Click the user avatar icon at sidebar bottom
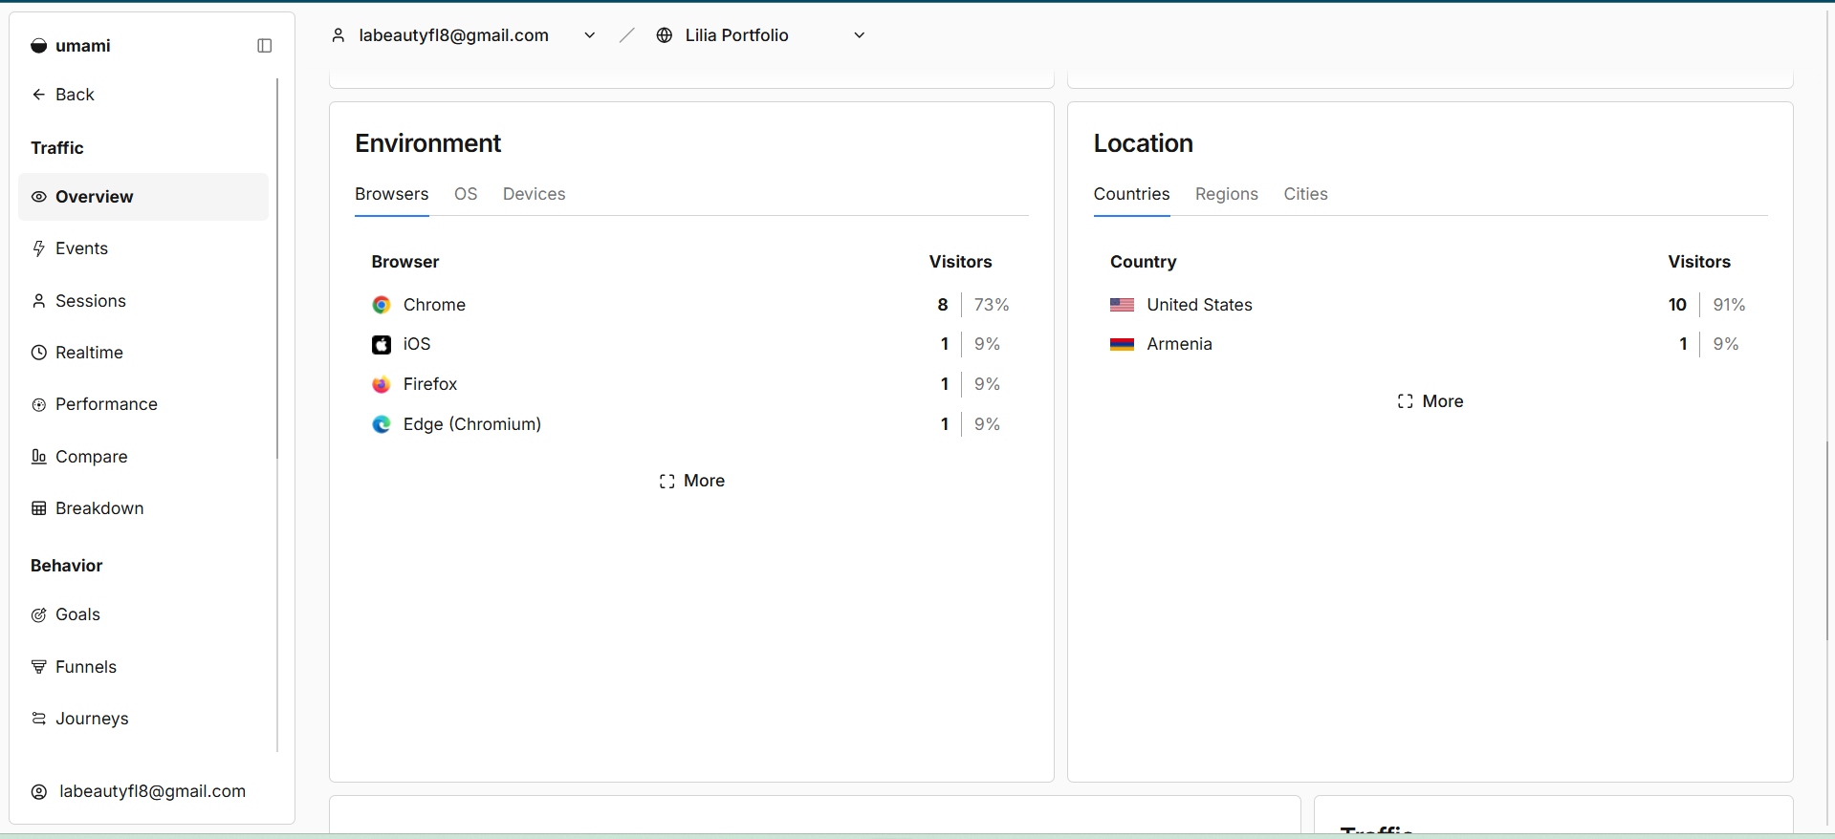The image size is (1835, 839). tap(38, 791)
